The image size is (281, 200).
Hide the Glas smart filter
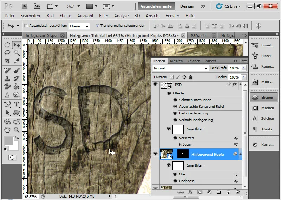175,174
